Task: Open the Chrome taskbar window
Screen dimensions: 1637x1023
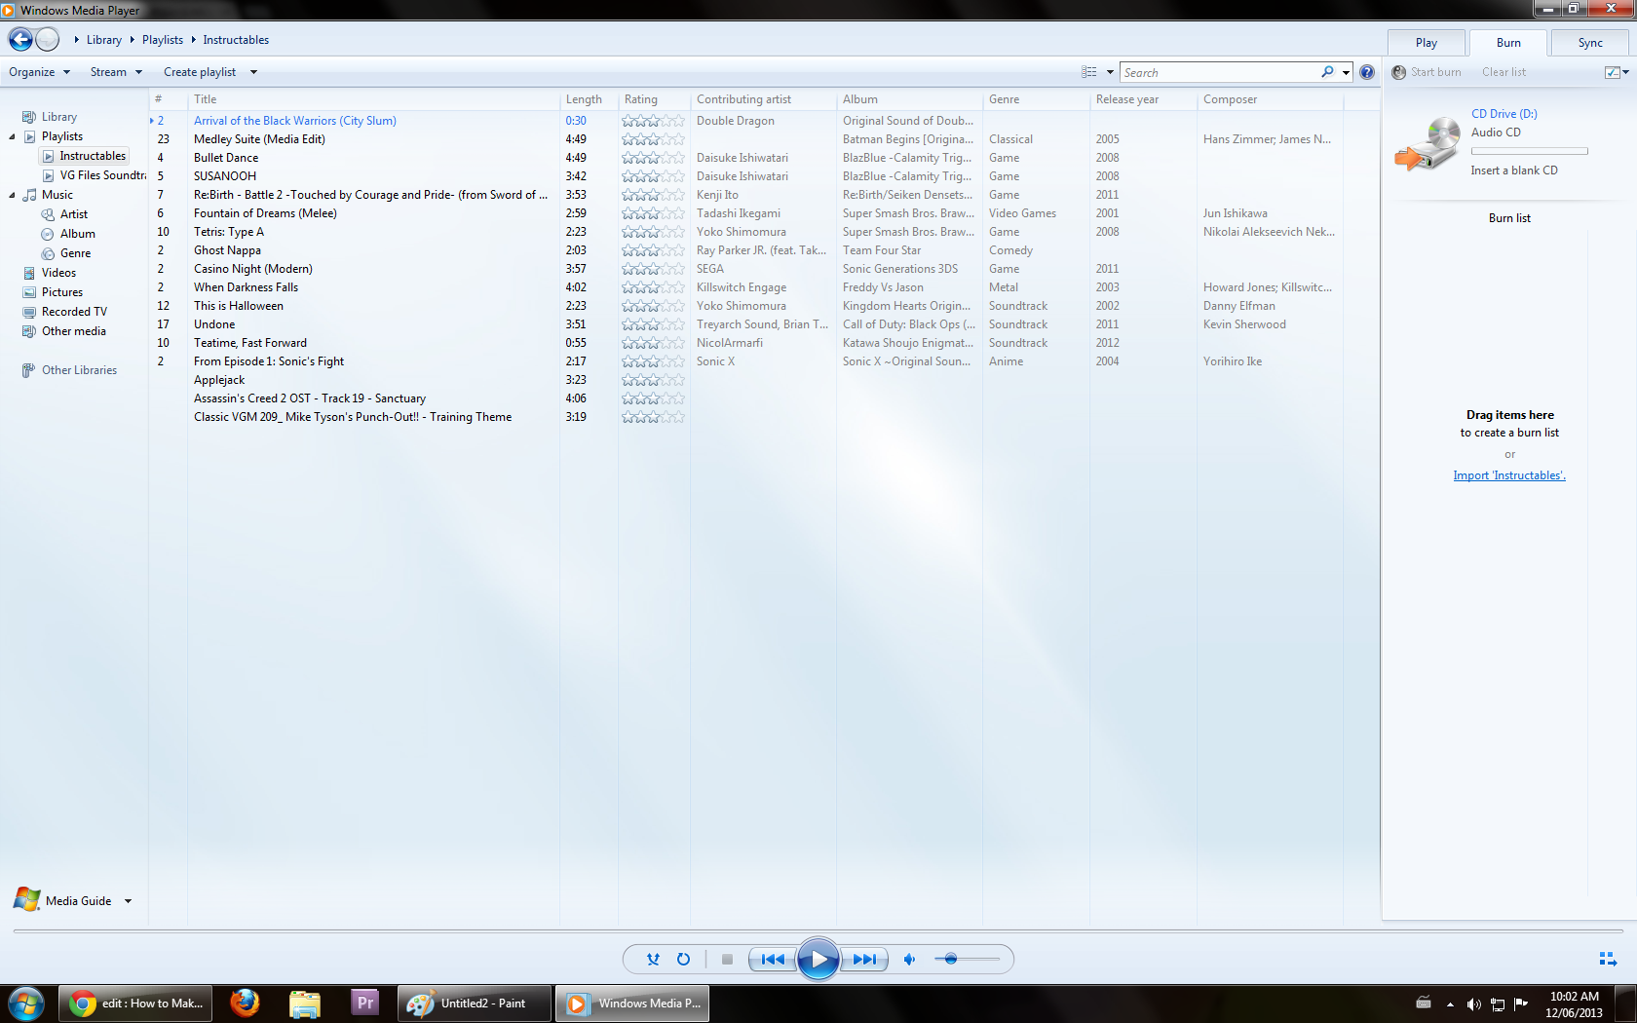Action: [x=136, y=1004]
